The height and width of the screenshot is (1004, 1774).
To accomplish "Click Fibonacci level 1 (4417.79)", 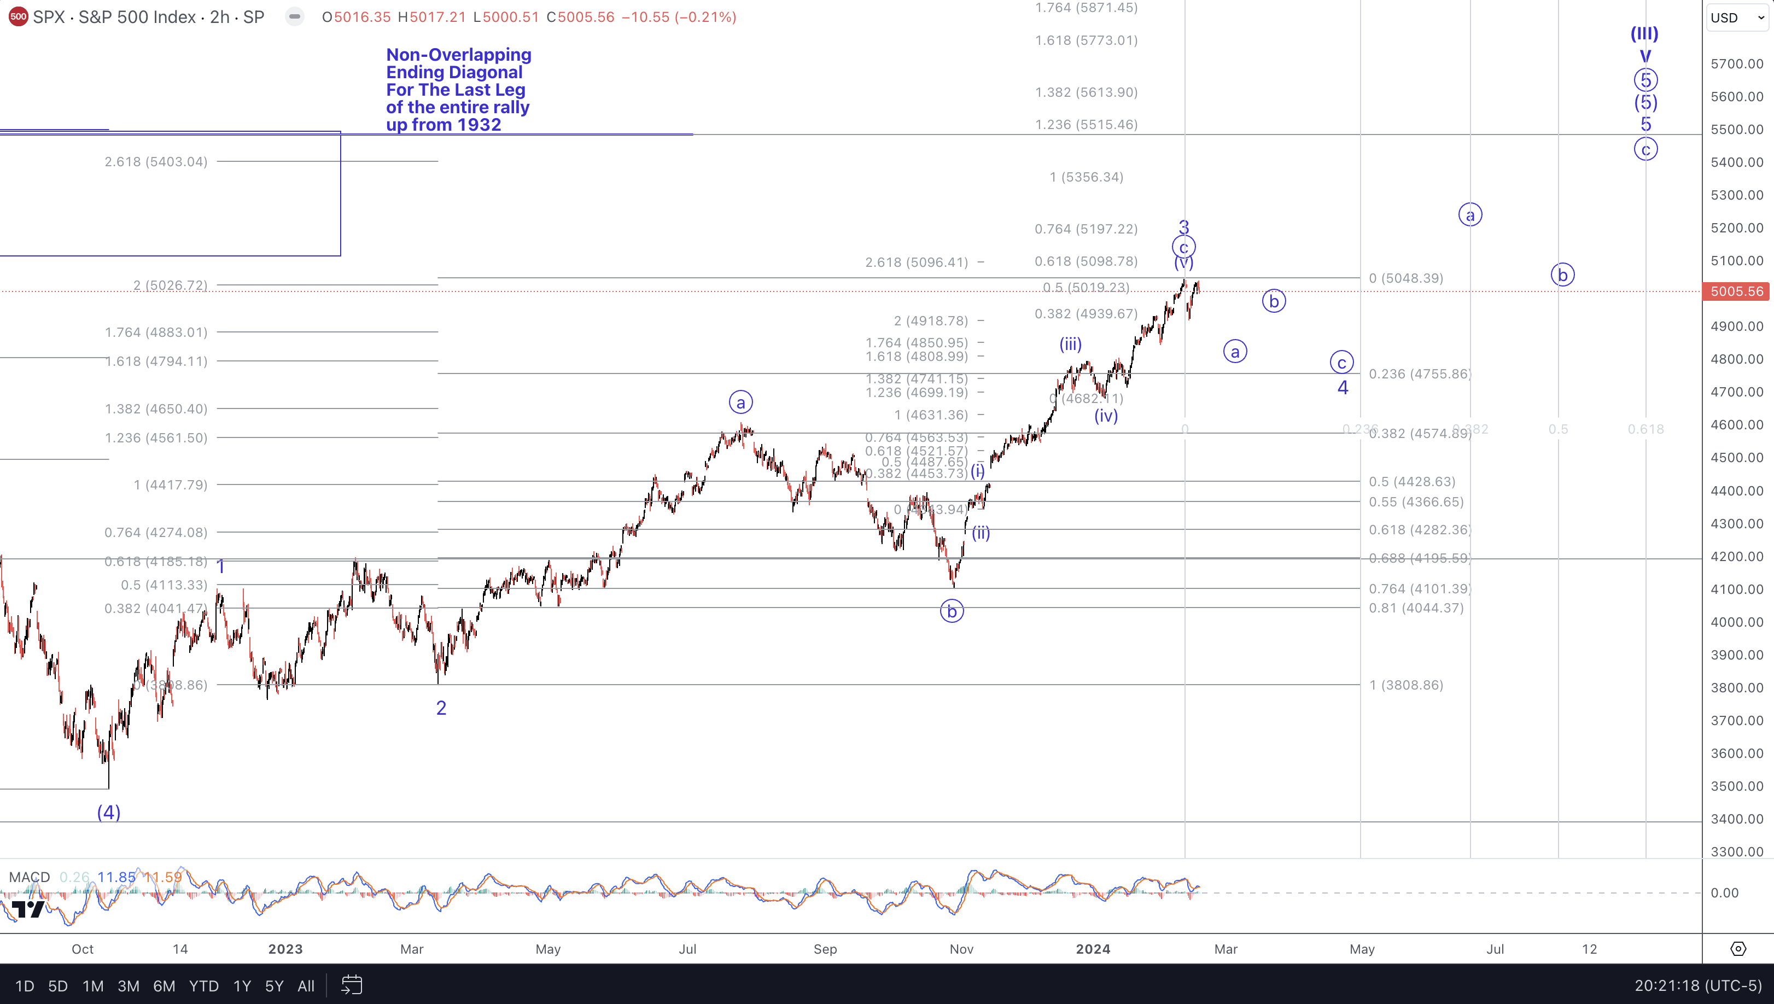I will click(x=170, y=485).
